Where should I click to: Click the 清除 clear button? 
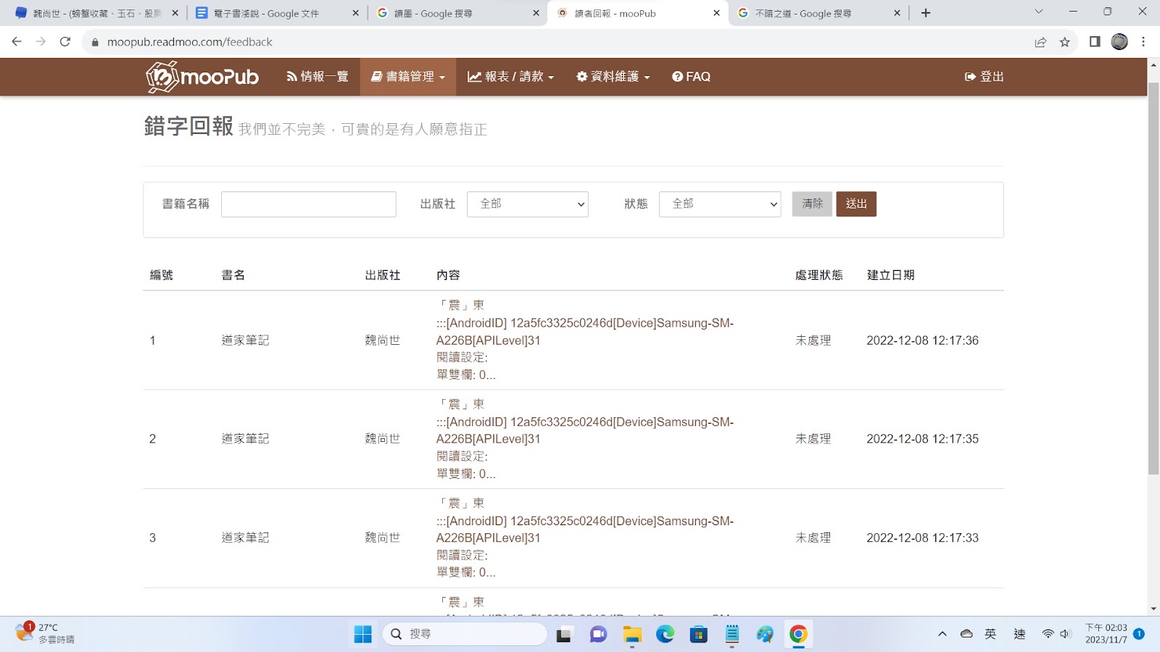[812, 204]
